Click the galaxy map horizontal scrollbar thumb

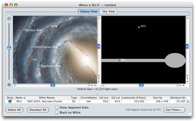click(53, 85)
